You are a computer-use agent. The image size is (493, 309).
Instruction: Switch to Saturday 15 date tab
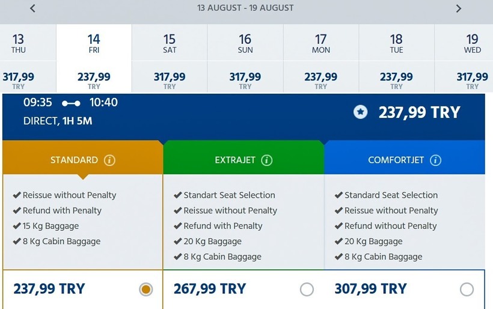[170, 59]
